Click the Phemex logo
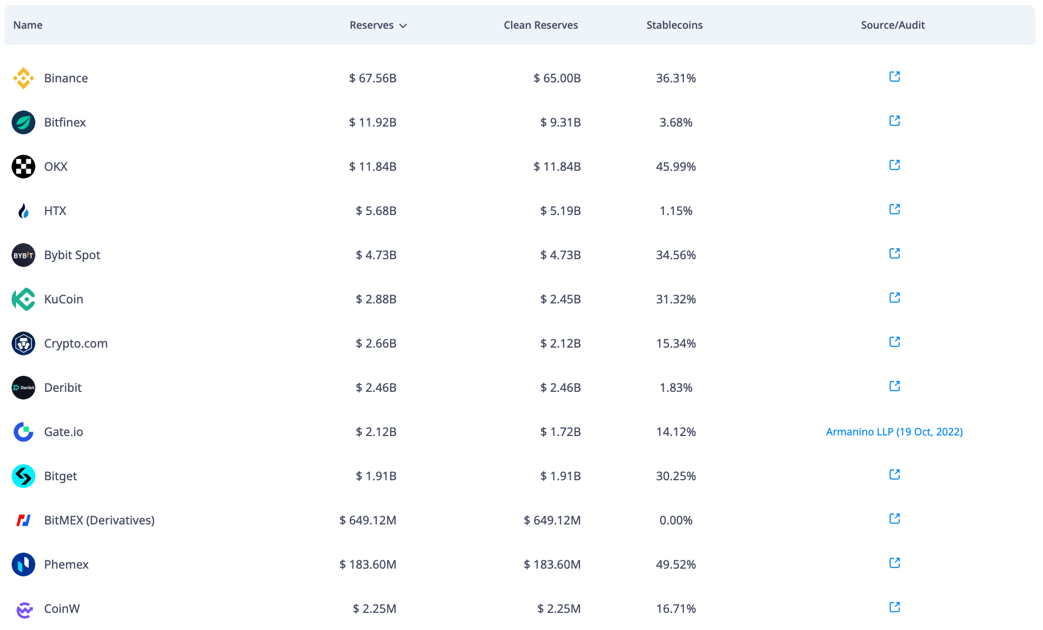The width and height of the screenshot is (1043, 630). (23, 564)
